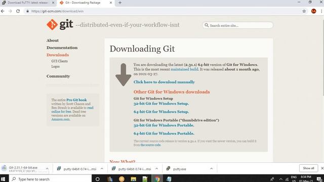Open the Documentation section
This screenshot has height=182, width=324.
(62, 48)
